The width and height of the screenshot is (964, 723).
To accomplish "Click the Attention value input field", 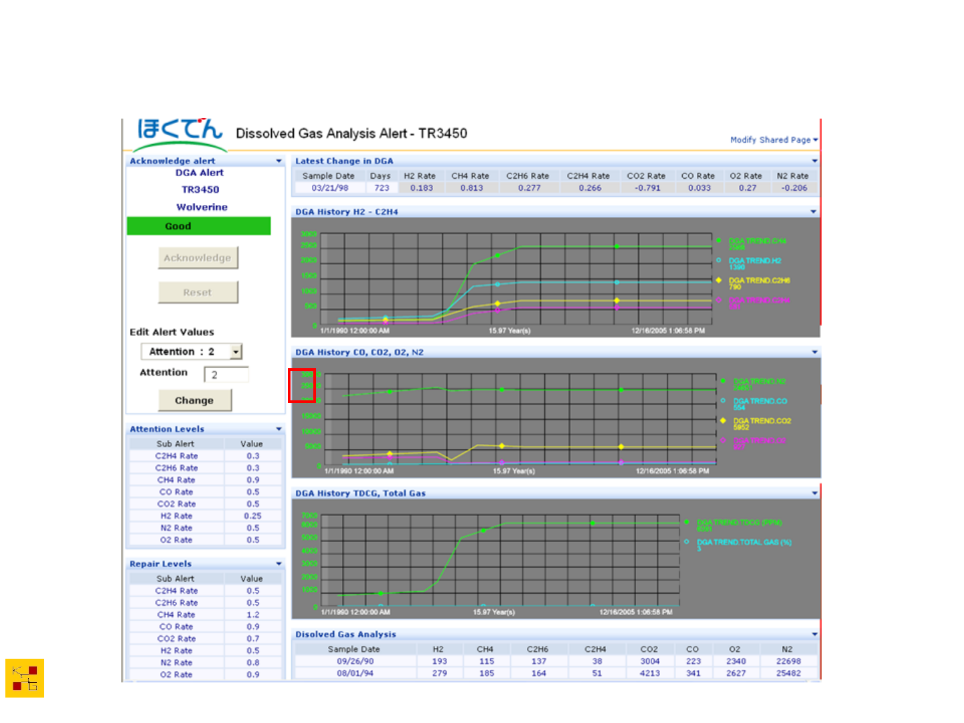I will click(227, 375).
